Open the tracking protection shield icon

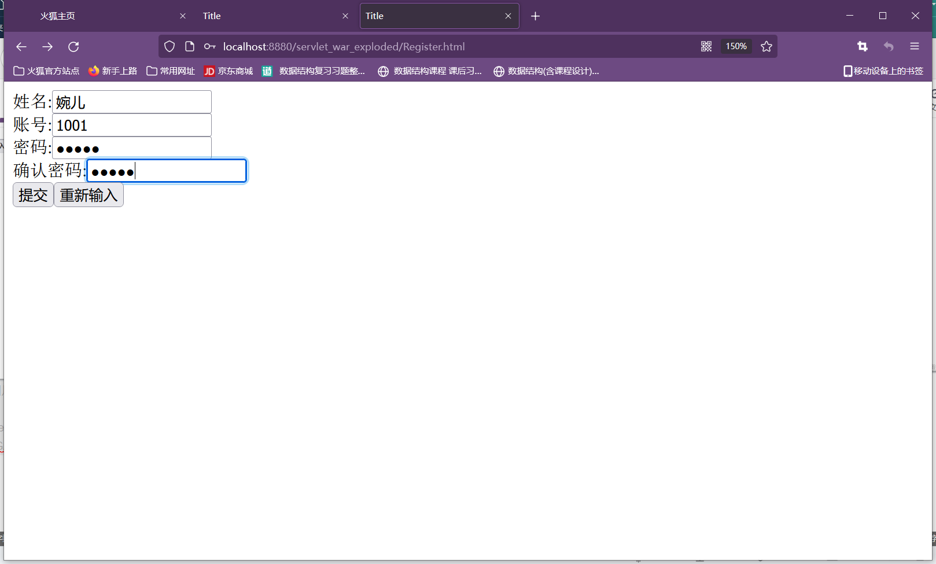(x=169, y=47)
